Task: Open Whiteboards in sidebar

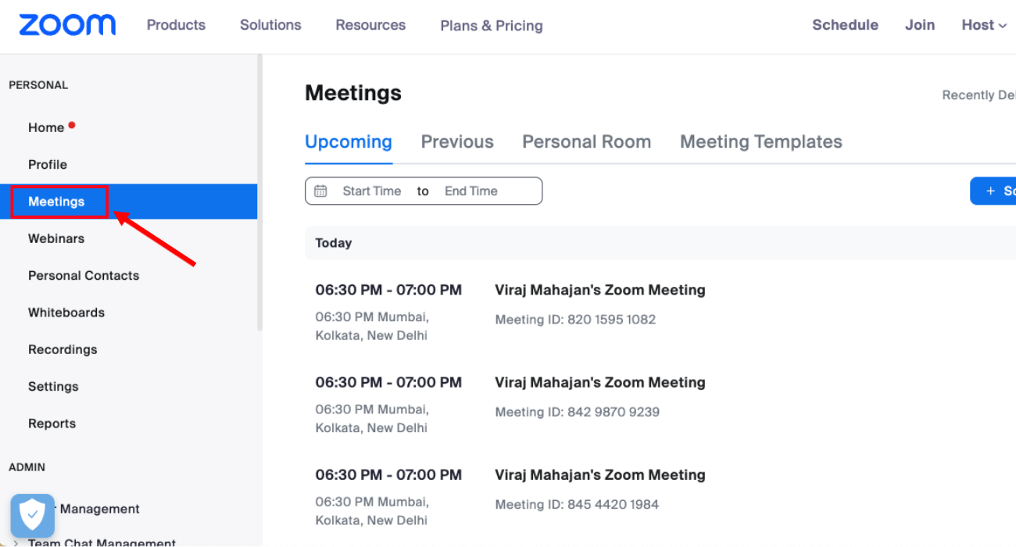Action: (66, 313)
